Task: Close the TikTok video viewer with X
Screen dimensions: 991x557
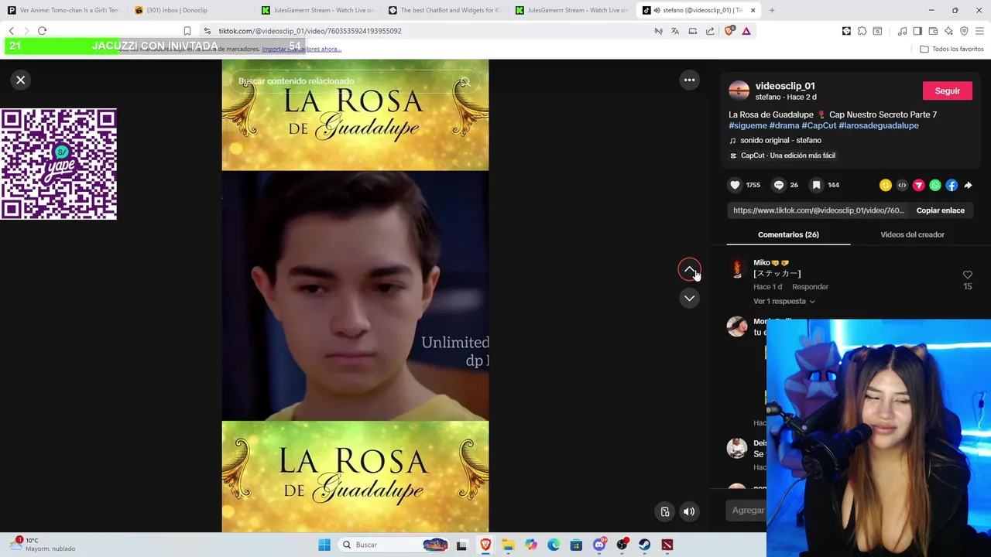Action: pyautogui.click(x=21, y=80)
